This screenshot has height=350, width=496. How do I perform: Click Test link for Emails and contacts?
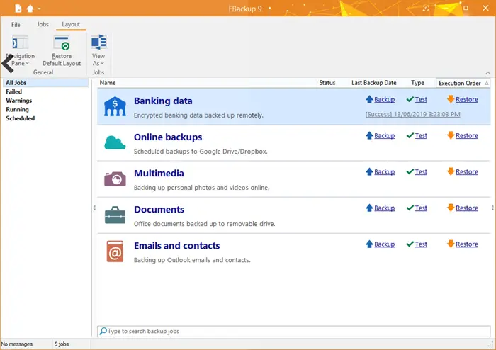pyautogui.click(x=421, y=244)
